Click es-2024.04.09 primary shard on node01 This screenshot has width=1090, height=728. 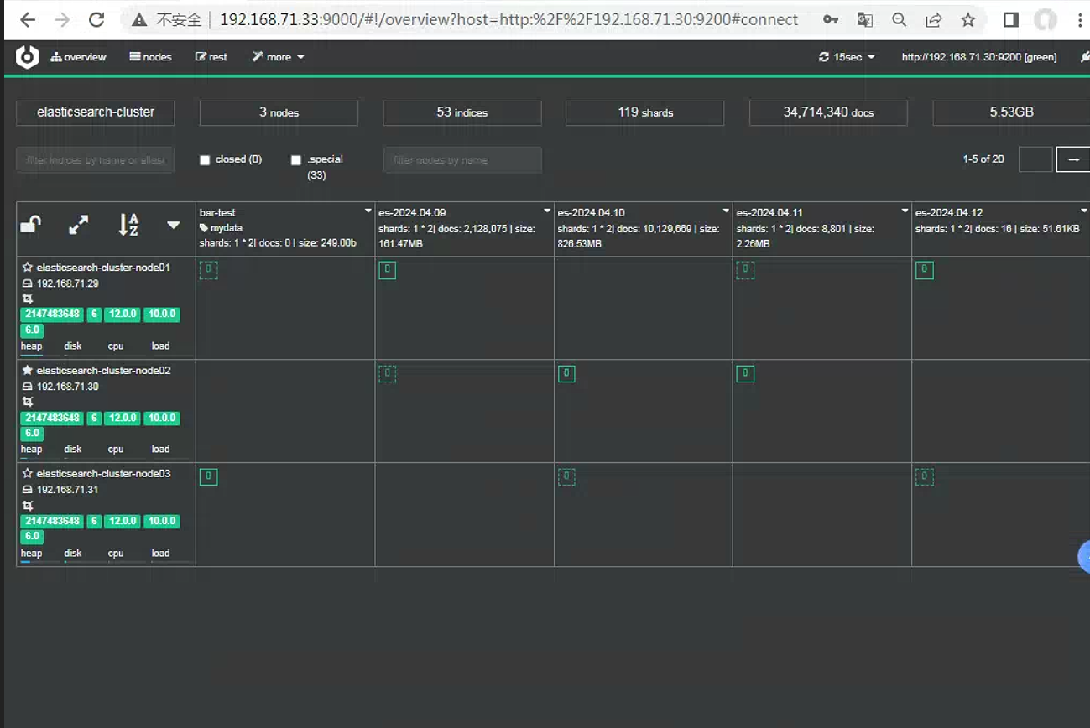pos(387,270)
